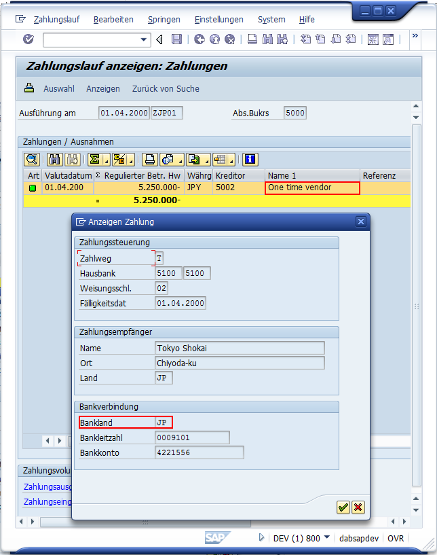The image size is (437, 555).
Task: Click the Auswahl button
Action: click(59, 88)
